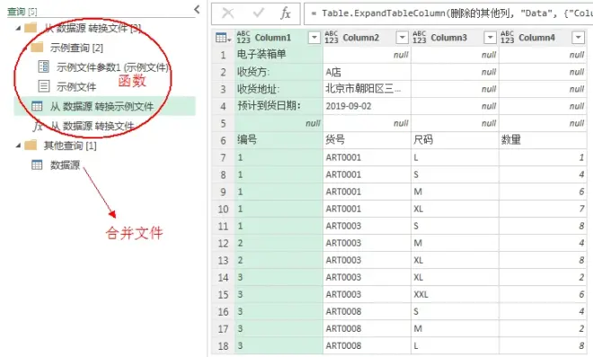This screenshot has width=593, height=357.
Task: Click the cell 收货方:
Action: (279, 72)
